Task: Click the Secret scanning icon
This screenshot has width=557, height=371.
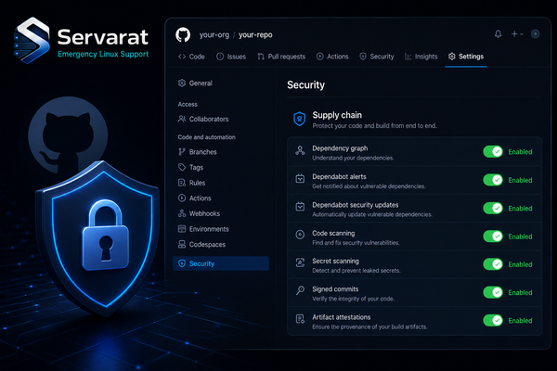Action: pos(300,262)
